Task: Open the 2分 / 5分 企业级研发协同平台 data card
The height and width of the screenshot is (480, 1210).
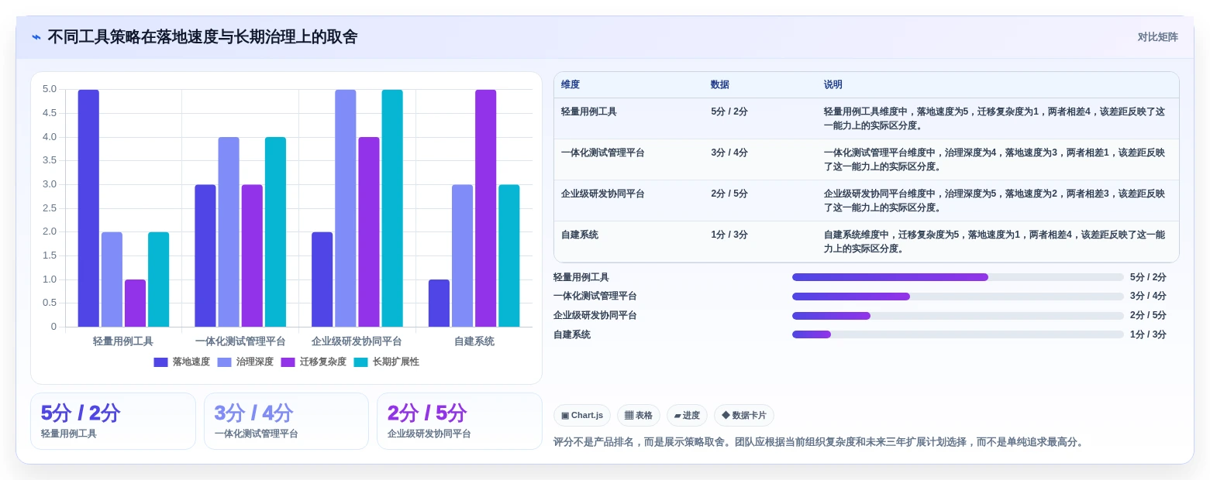Action: (x=460, y=421)
